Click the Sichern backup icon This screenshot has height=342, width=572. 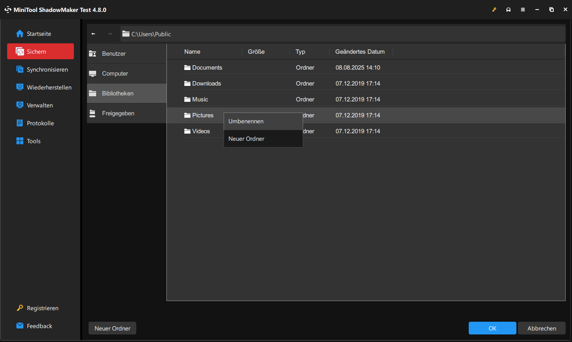(20, 51)
